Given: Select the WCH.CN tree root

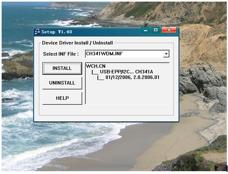Looking at the screenshot, I should click(x=96, y=66).
